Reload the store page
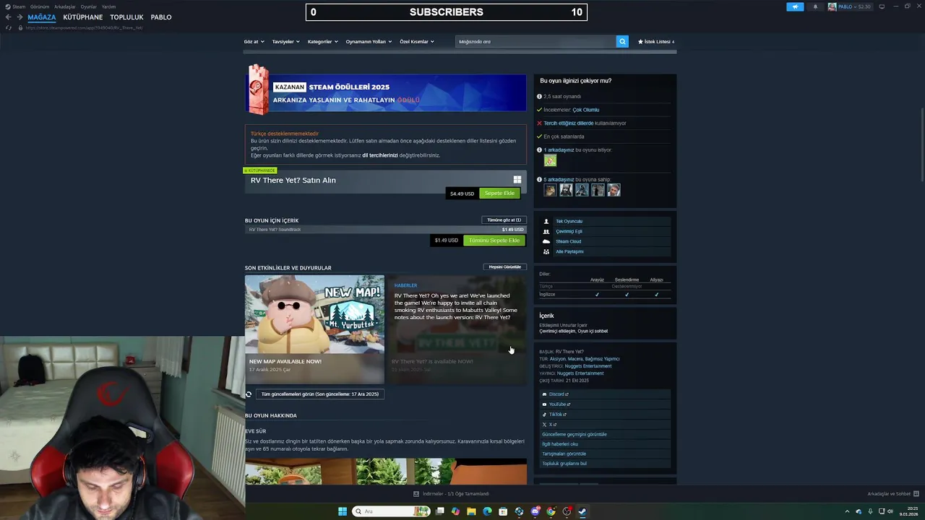The height and width of the screenshot is (520, 925). (x=9, y=27)
